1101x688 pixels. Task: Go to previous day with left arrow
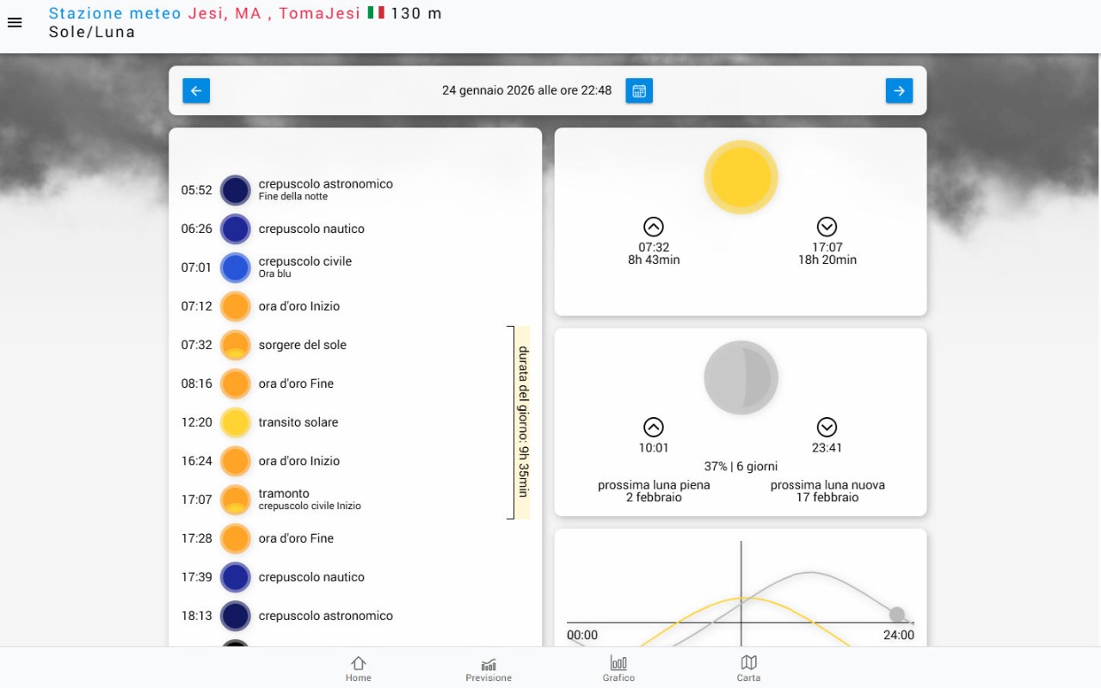pyautogui.click(x=196, y=90)
